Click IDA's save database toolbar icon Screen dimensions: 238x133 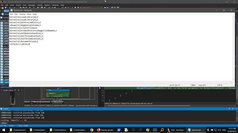[x=6, y=8]
